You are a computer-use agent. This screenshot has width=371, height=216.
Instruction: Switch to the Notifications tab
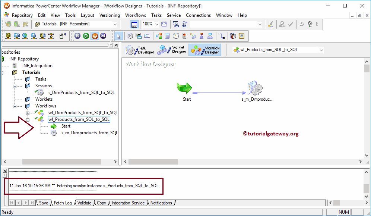click(161, 203)
